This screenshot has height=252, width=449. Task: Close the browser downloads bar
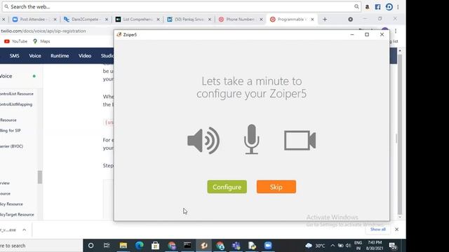[396, 230]
